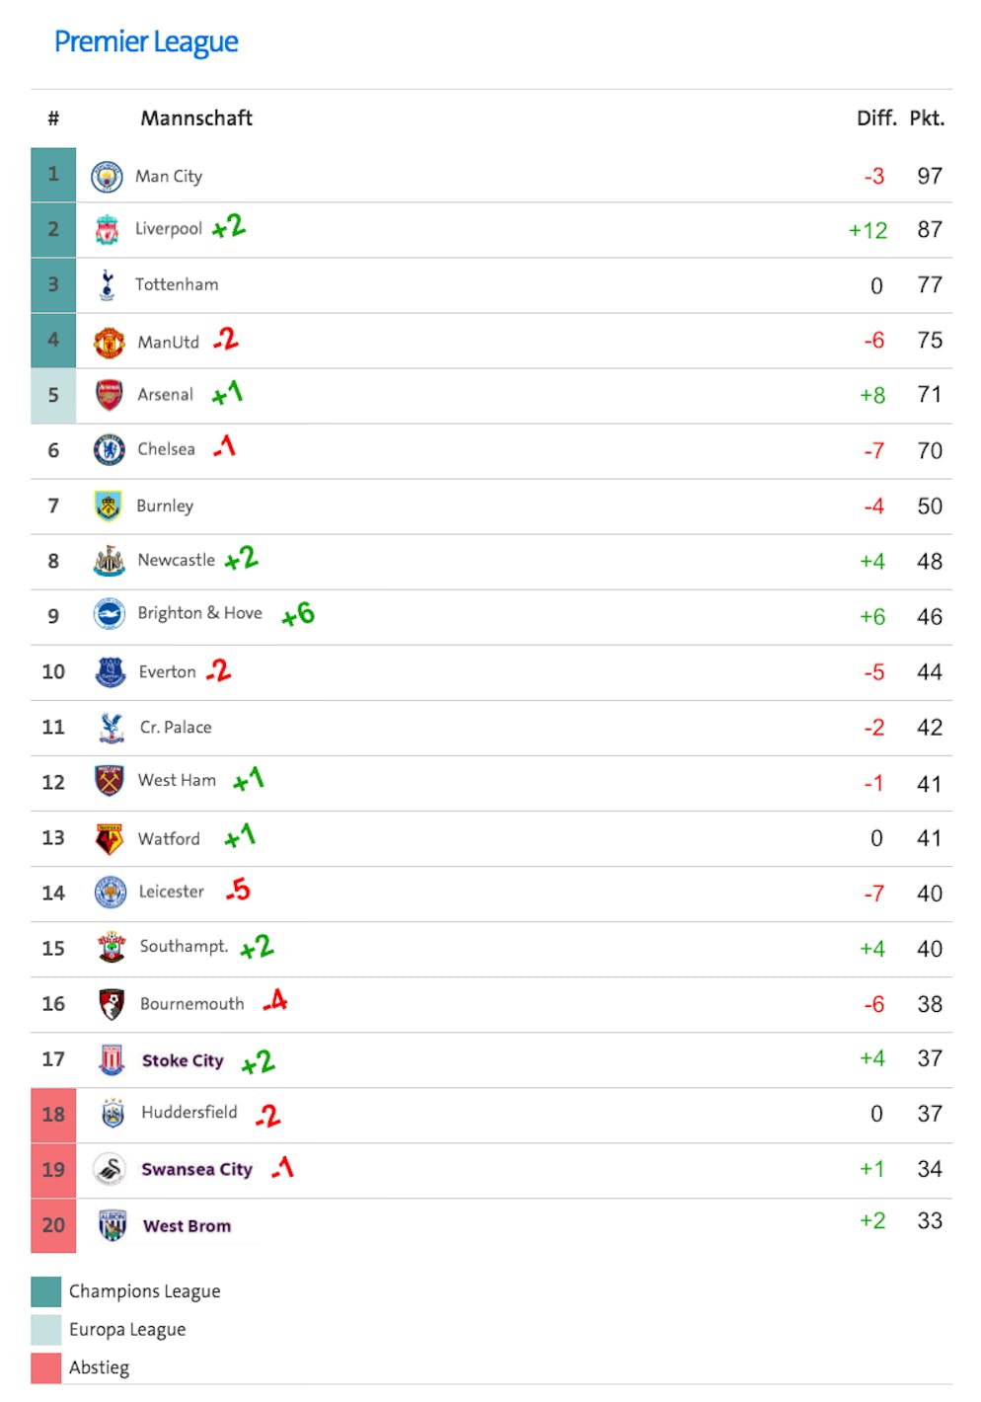Viewport: 981px width, 1402px height.
Task: Click the Champions League legend color swatch
Action: [45, 1291]
